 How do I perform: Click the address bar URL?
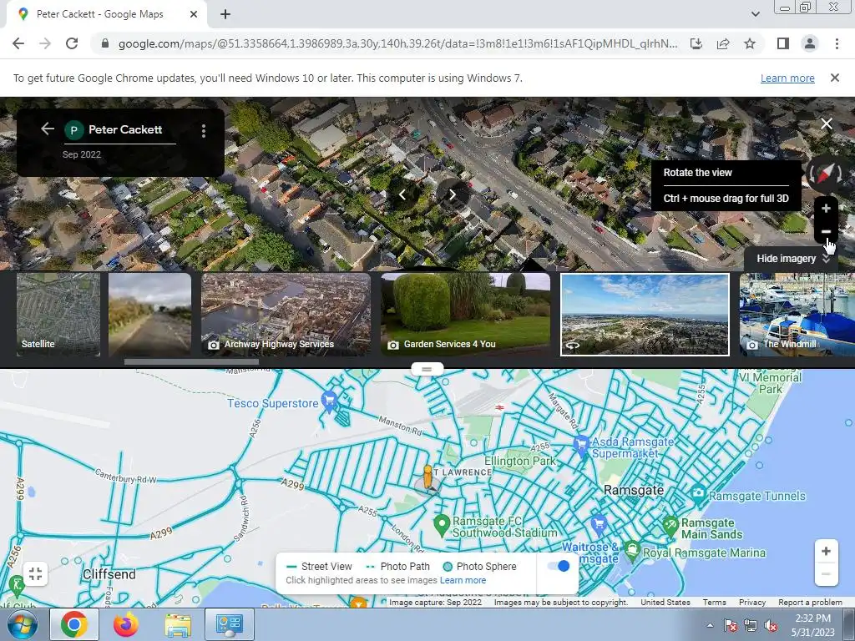click(x=398, y=43)
